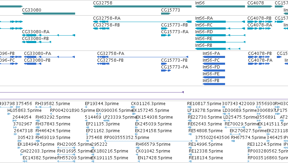Click EST LP19278.5prime label
Viewport: 288px width, 163px height.
pos(204,110)
